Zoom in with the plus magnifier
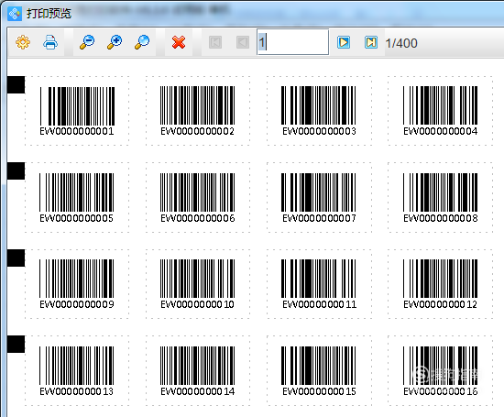 [115, 42]
